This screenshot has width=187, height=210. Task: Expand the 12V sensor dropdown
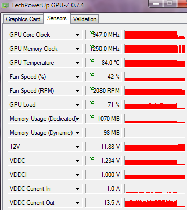tap(77, 147)
